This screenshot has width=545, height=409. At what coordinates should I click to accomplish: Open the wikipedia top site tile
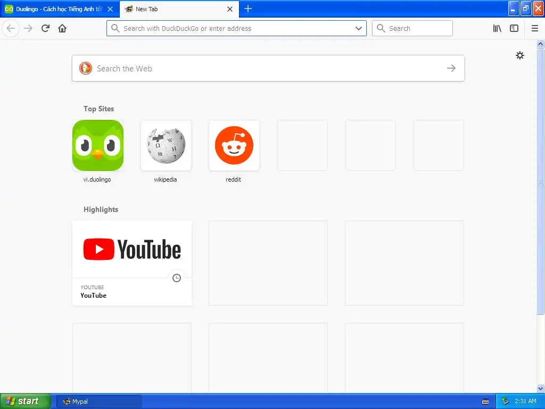pos(166,145)
